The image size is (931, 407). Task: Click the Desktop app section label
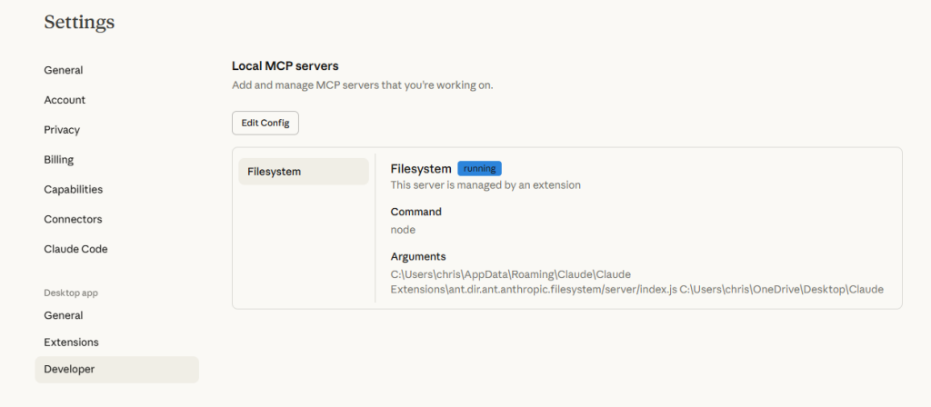click(x=71, y=293)
